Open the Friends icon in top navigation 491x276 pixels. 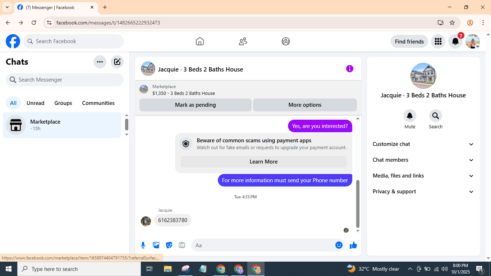pyautogui.click(x=243, y=41)
